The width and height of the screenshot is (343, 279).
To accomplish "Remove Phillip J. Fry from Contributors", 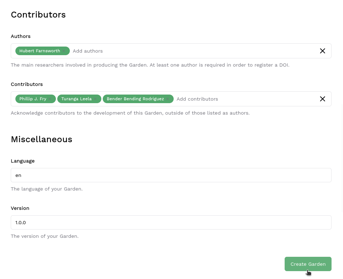I will tap(50, 99).
